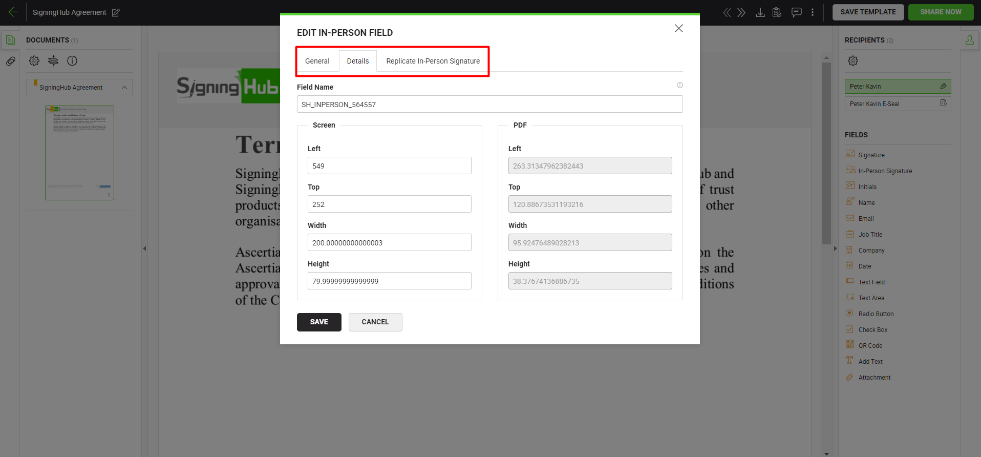
Task: Collapse the SigningHub Agreement document expander
Action: pyautogui.click(x=124, y=88)
